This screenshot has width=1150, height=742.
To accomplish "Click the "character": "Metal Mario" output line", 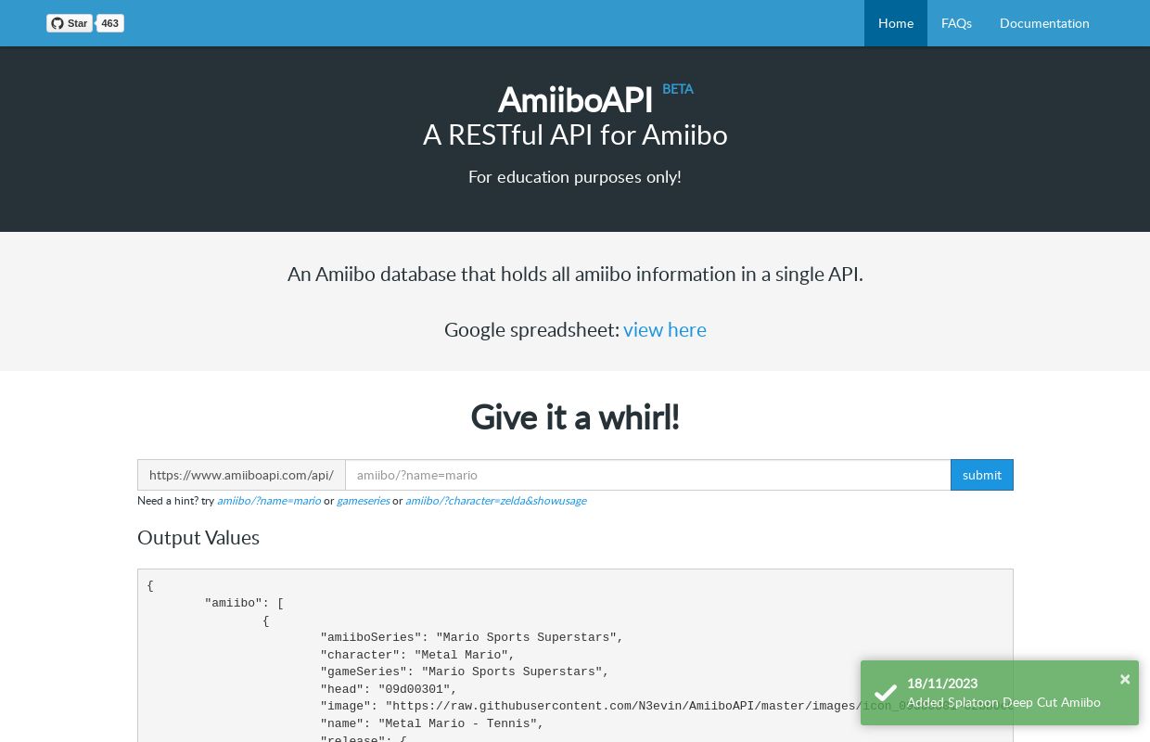I will click(417, 655).
